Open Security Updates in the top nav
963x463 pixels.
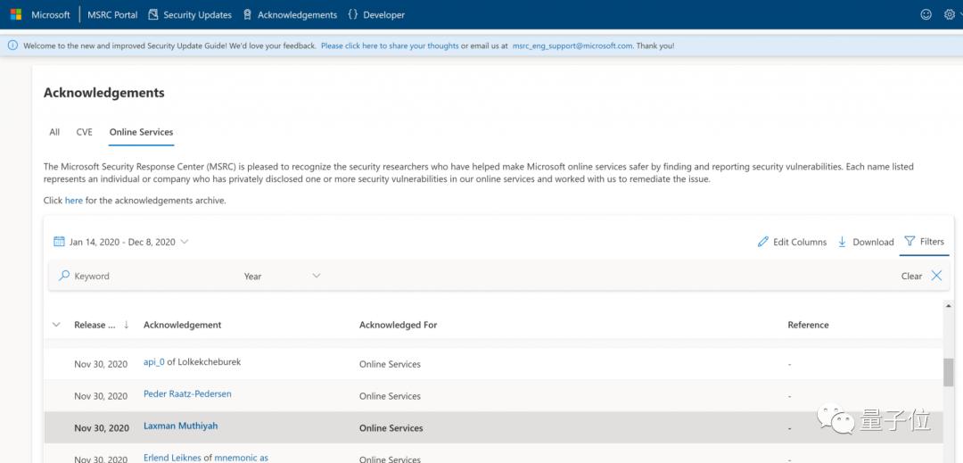click(190, 14)
